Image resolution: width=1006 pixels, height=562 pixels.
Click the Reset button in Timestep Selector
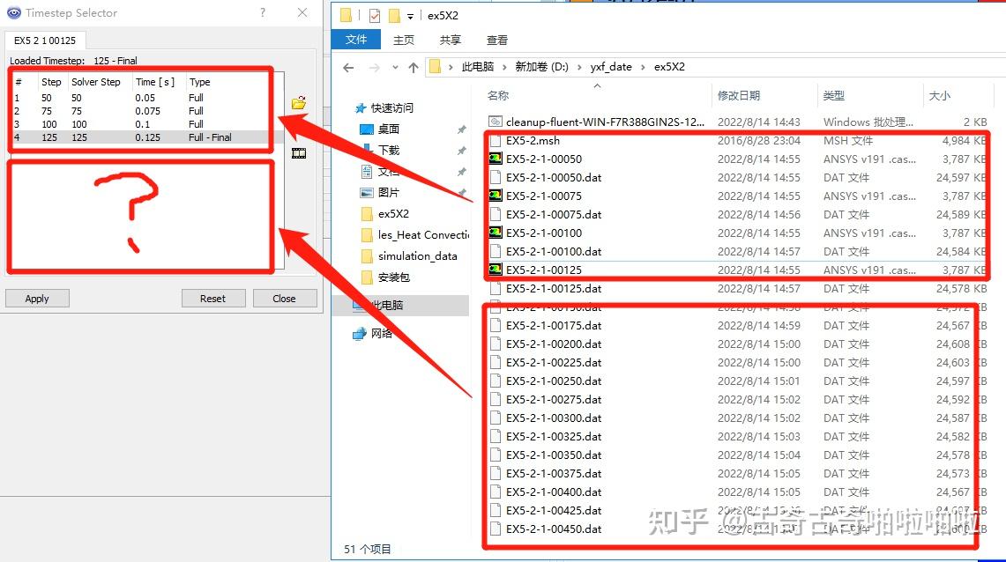click(213, 298)
